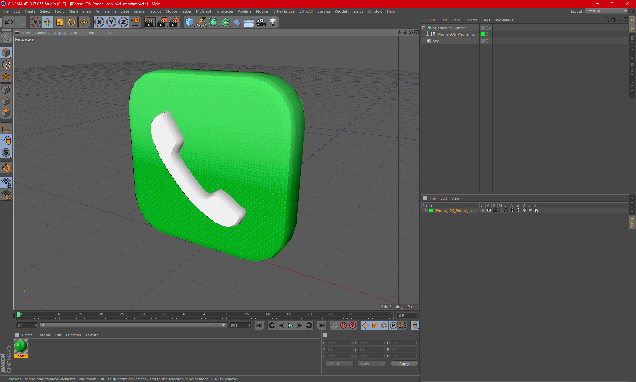
Task: Click Make Editable icon
Action: coord(6,38)
